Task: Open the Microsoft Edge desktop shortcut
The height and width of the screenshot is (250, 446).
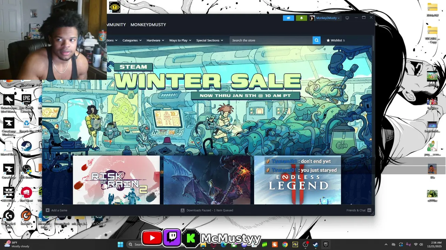Action: pos(44,219)
